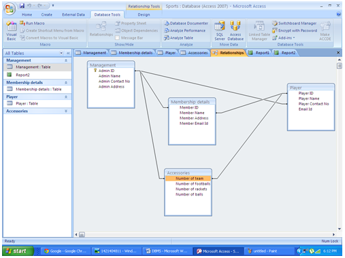Open the Visual Basic editor
The width and height of the screenshot is (345, 258).
coord(12,31)
